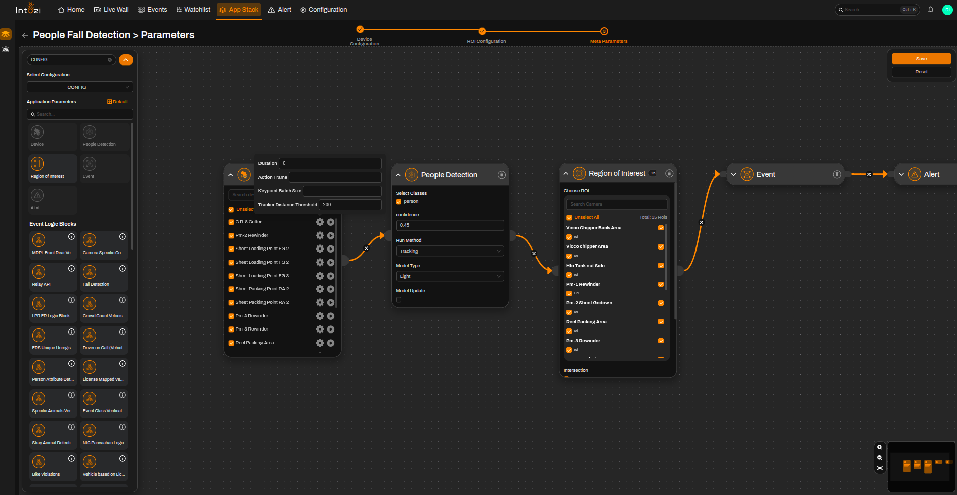This screenshot has width=957, height=495.
Task: Open the Live Wall menu
Action: coord(111,10)
